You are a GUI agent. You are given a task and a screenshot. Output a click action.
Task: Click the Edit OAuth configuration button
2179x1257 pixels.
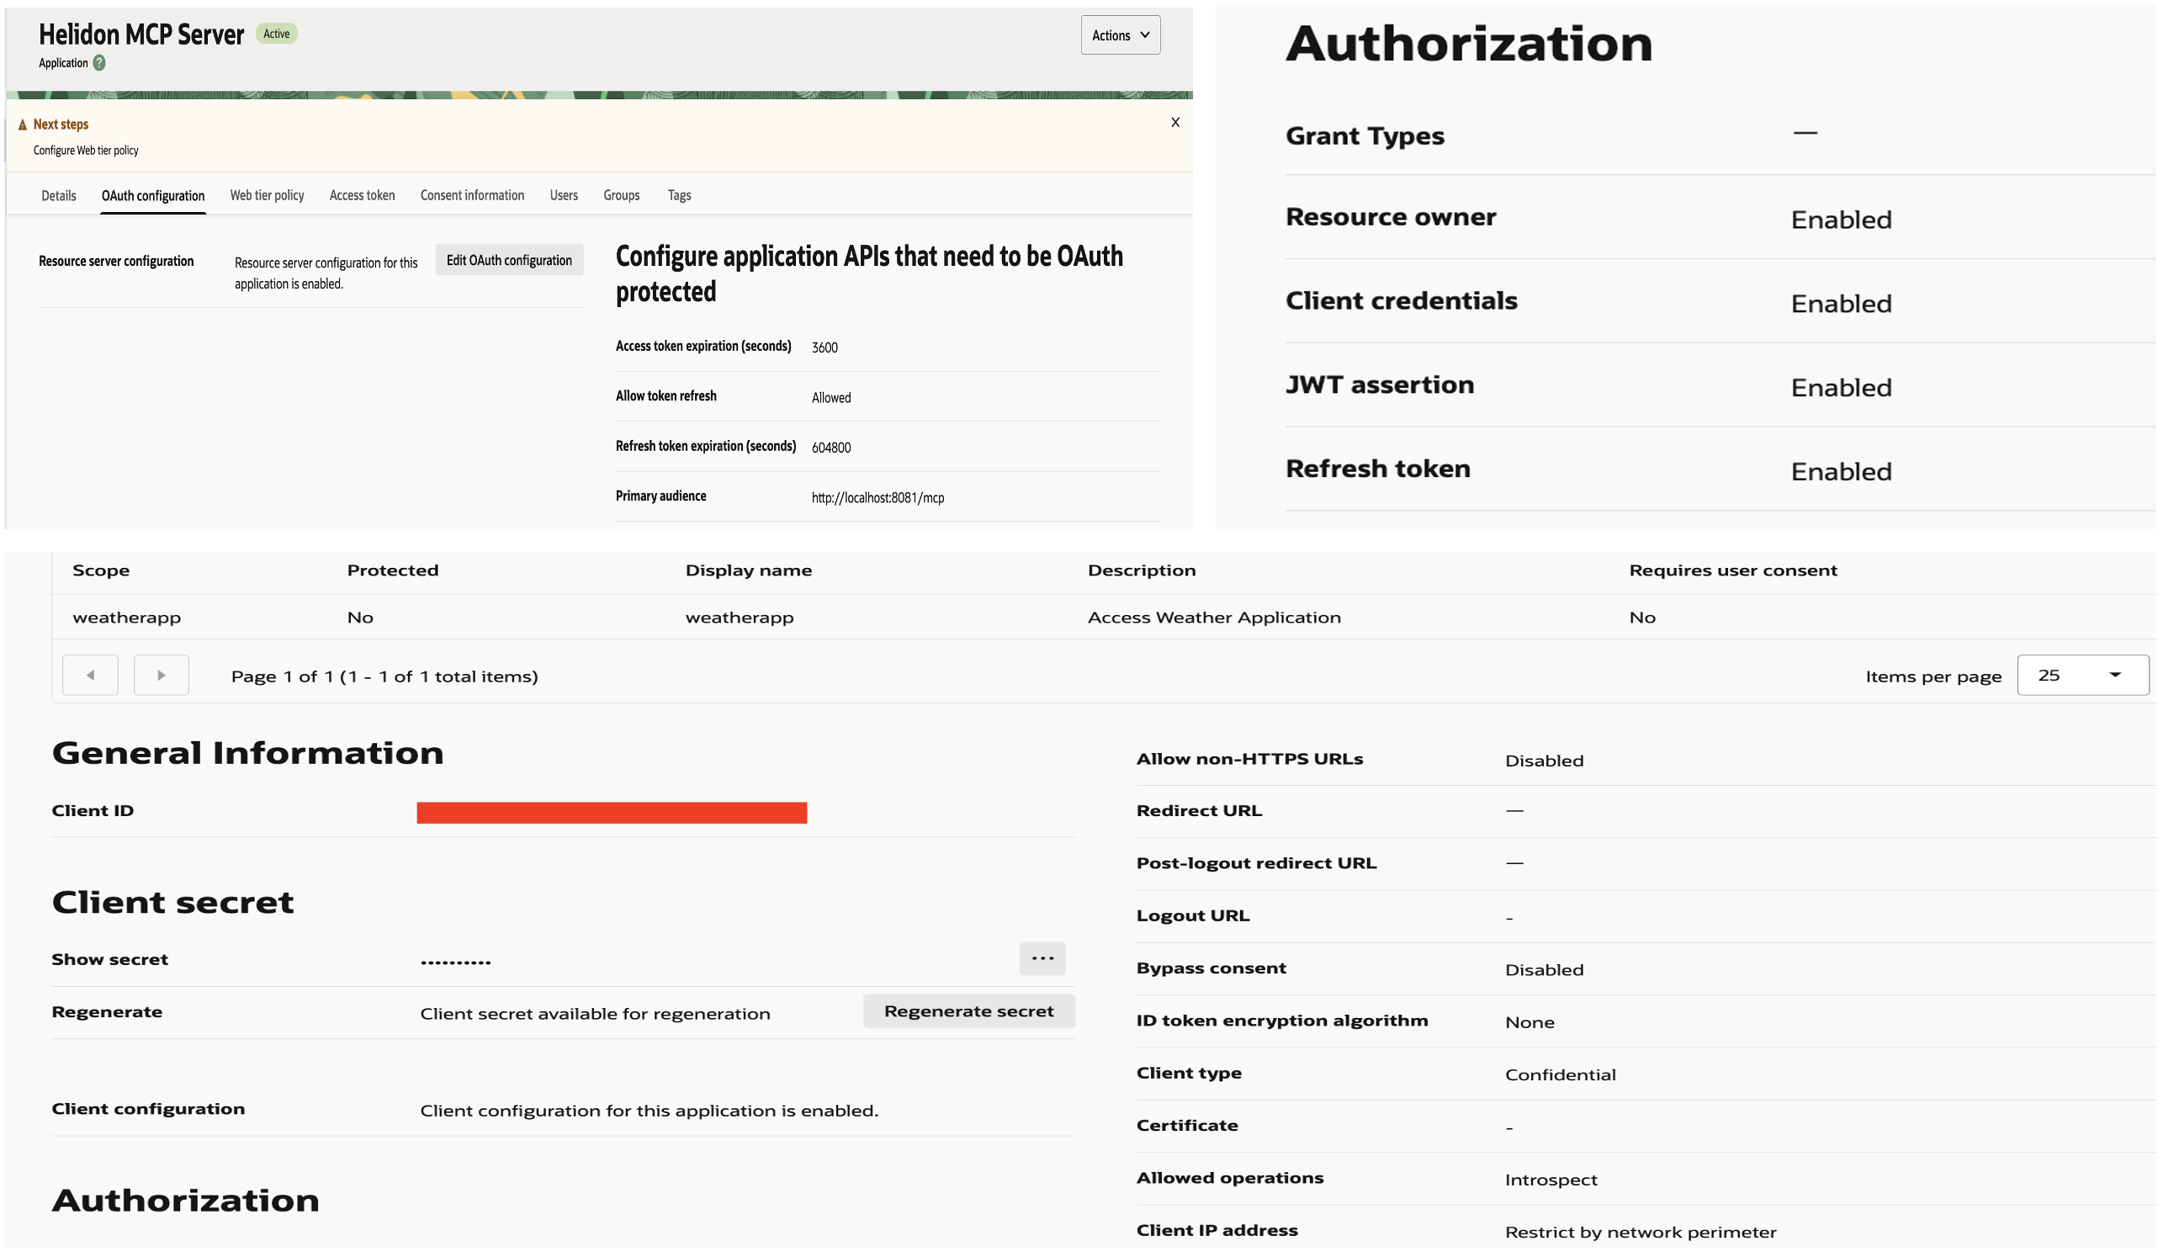509,259
